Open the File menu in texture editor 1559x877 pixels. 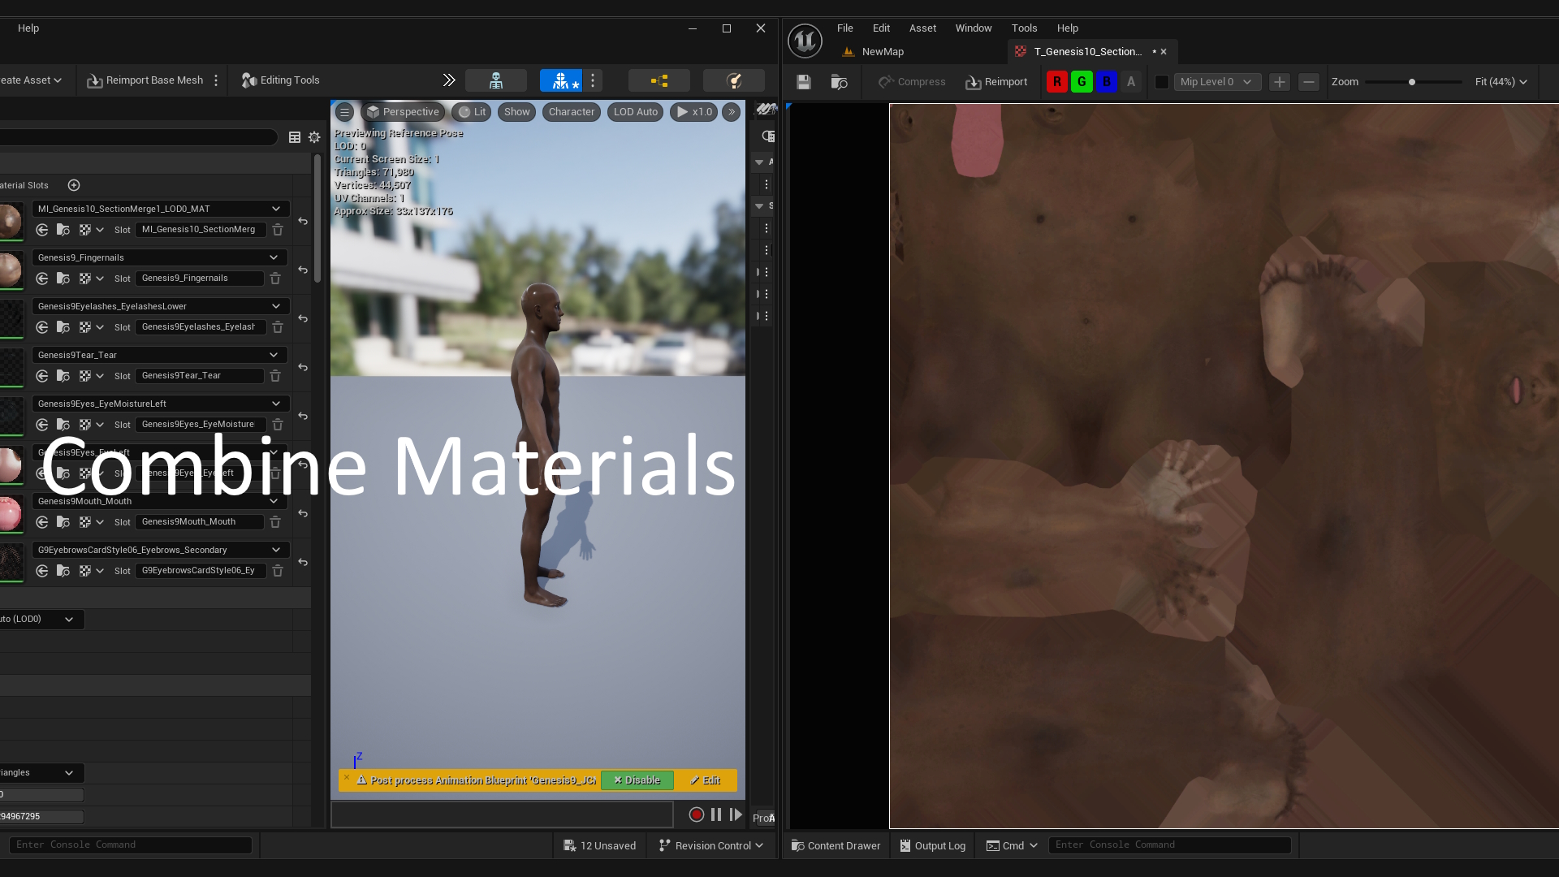(844, 28)
